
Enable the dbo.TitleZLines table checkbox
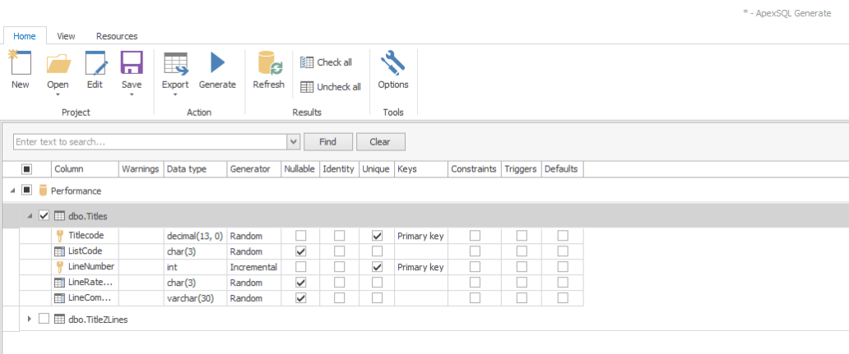[44, 319]
